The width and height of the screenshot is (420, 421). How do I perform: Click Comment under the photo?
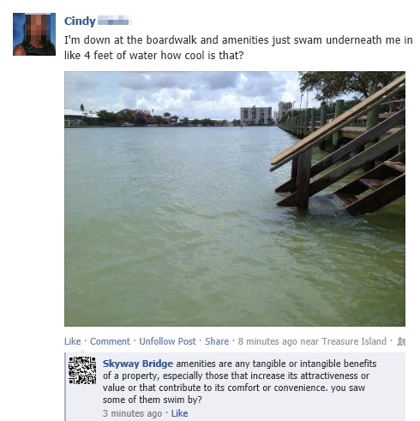coord(110,341)
